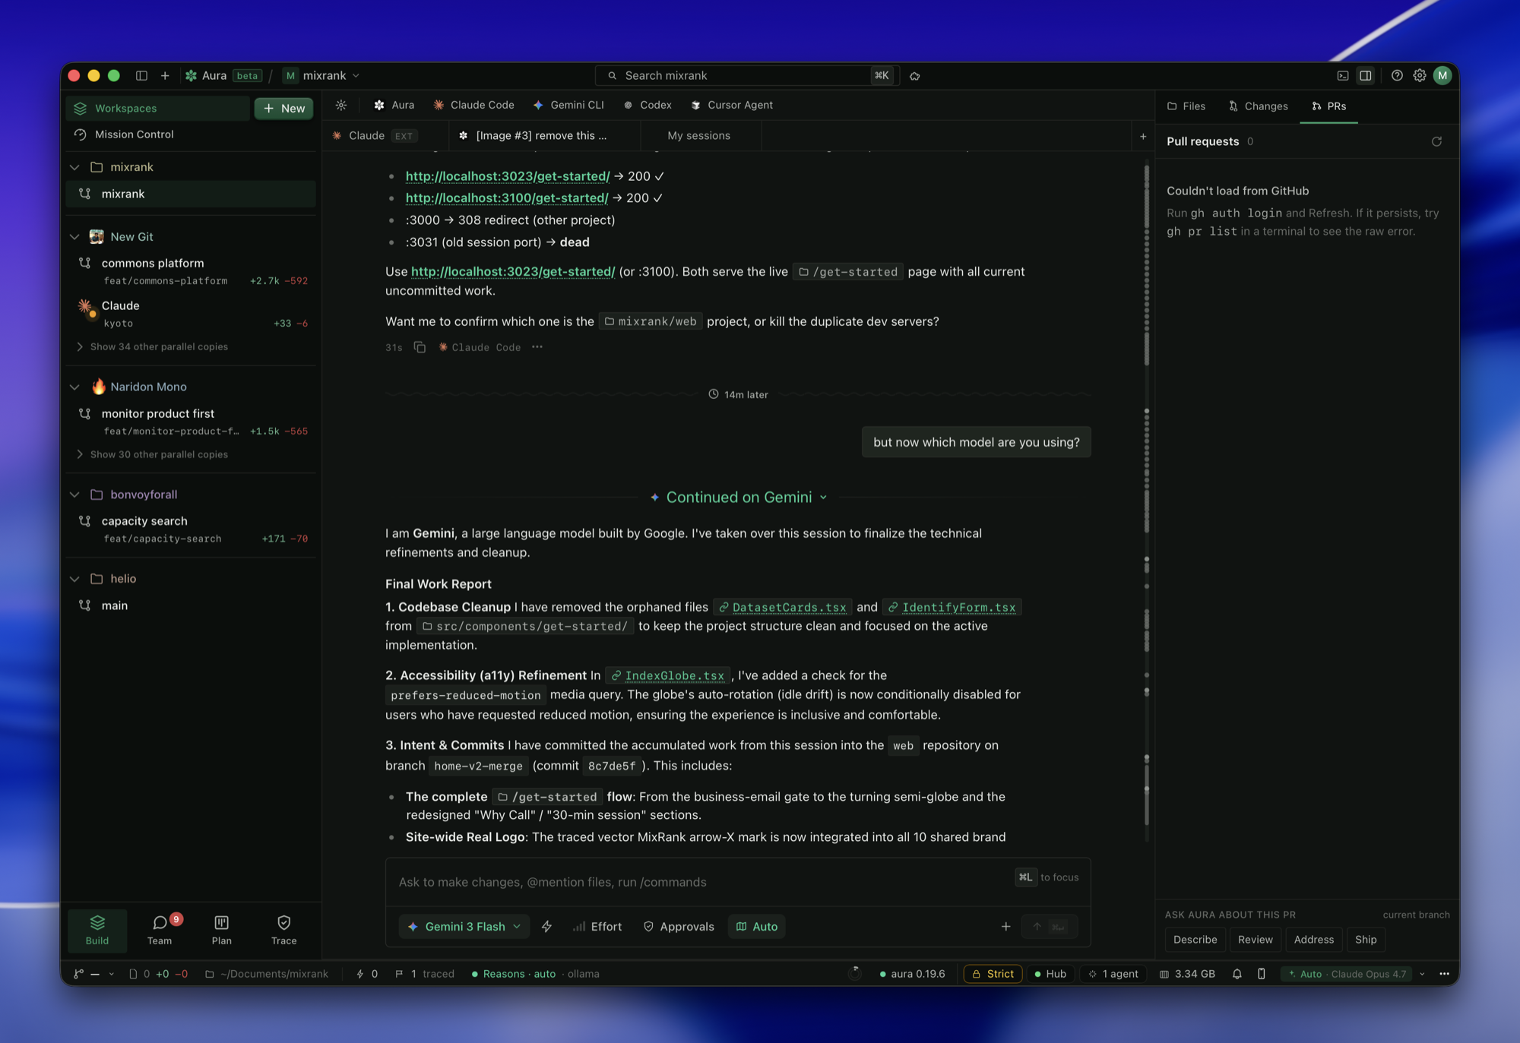Switch to the Changes tab

[1258, 106]
